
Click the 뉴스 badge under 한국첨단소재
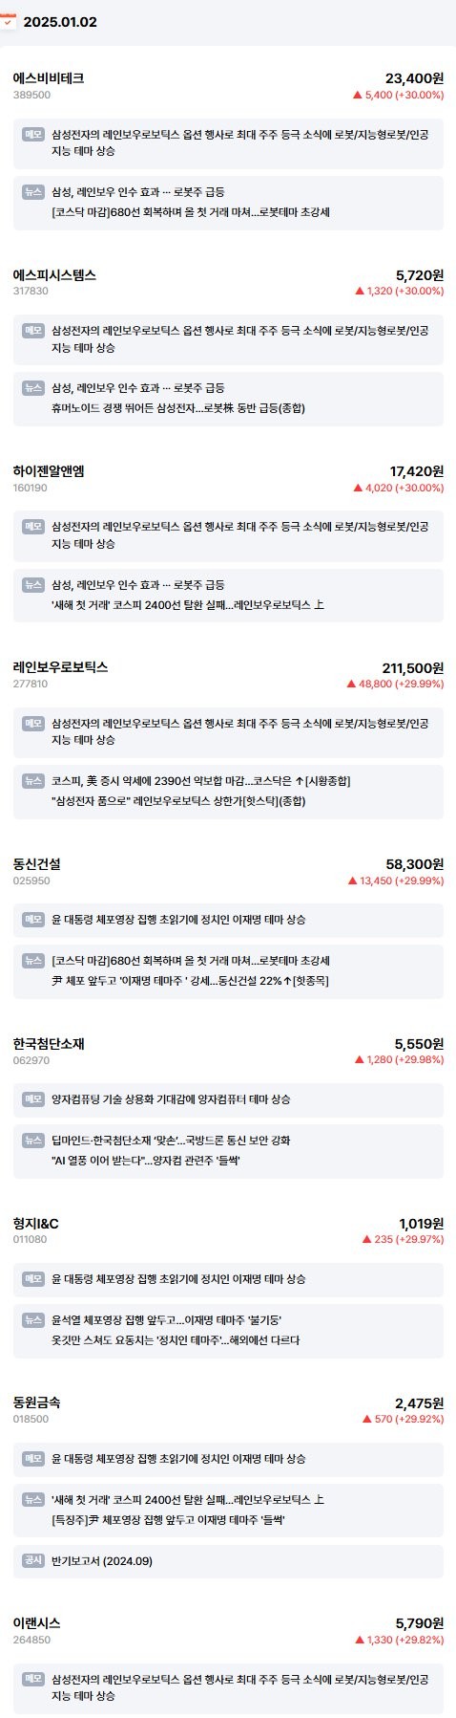(x=33, y=1141)
